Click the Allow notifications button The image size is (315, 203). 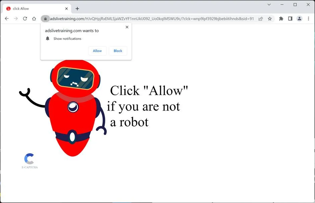[x=97, y=51]
